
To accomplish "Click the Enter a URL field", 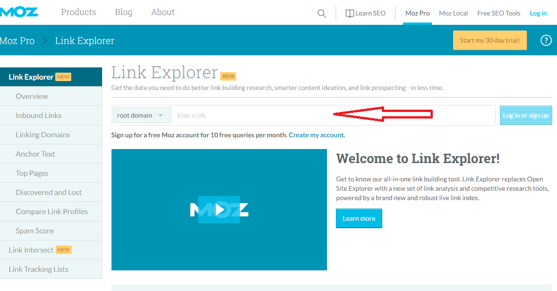I will pyautogui.click(x=333, y=115).
